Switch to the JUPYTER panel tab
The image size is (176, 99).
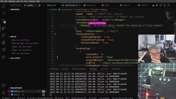104,69
